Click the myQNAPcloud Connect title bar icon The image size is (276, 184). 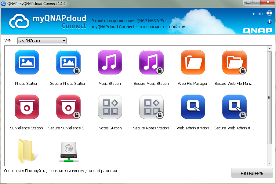3,3
